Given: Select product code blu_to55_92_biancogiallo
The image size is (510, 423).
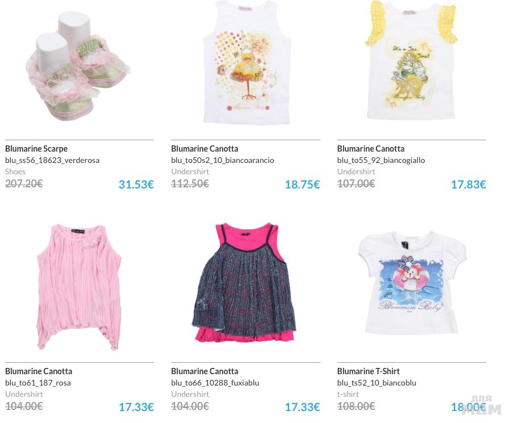Looking at the screenshot, I should click(x=381, y=160).
